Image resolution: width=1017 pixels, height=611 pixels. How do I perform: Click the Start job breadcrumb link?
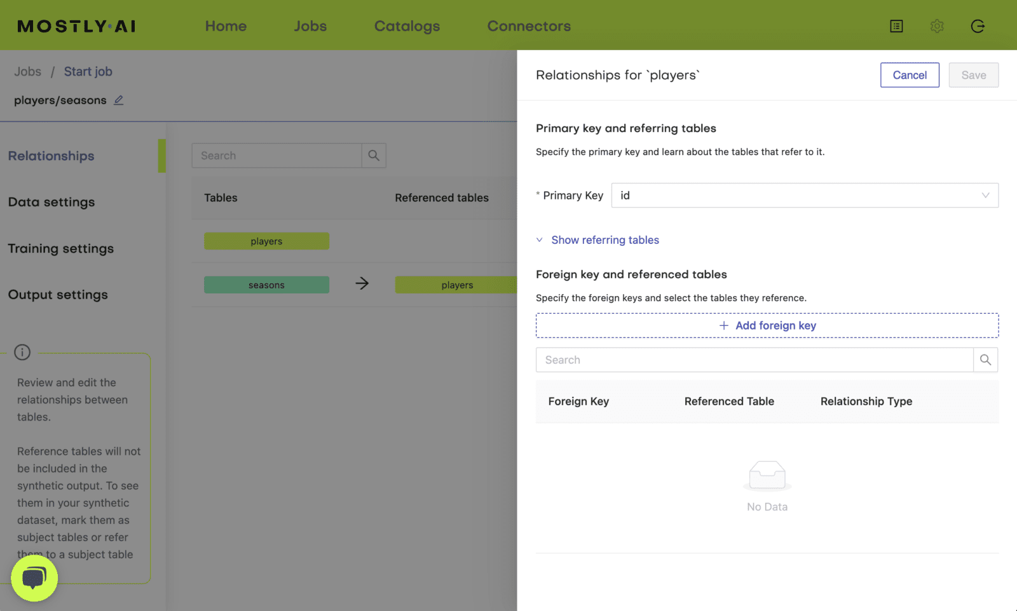click(x=88, y=72)
